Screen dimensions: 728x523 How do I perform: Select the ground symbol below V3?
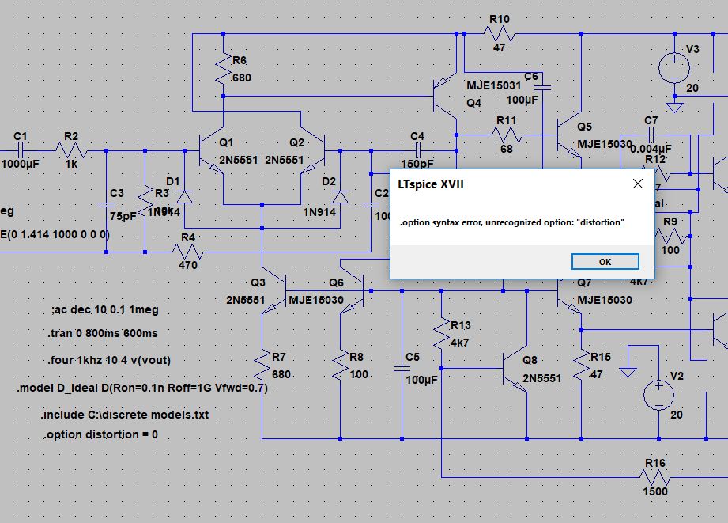pyautogui.click(x=674, y=108)
